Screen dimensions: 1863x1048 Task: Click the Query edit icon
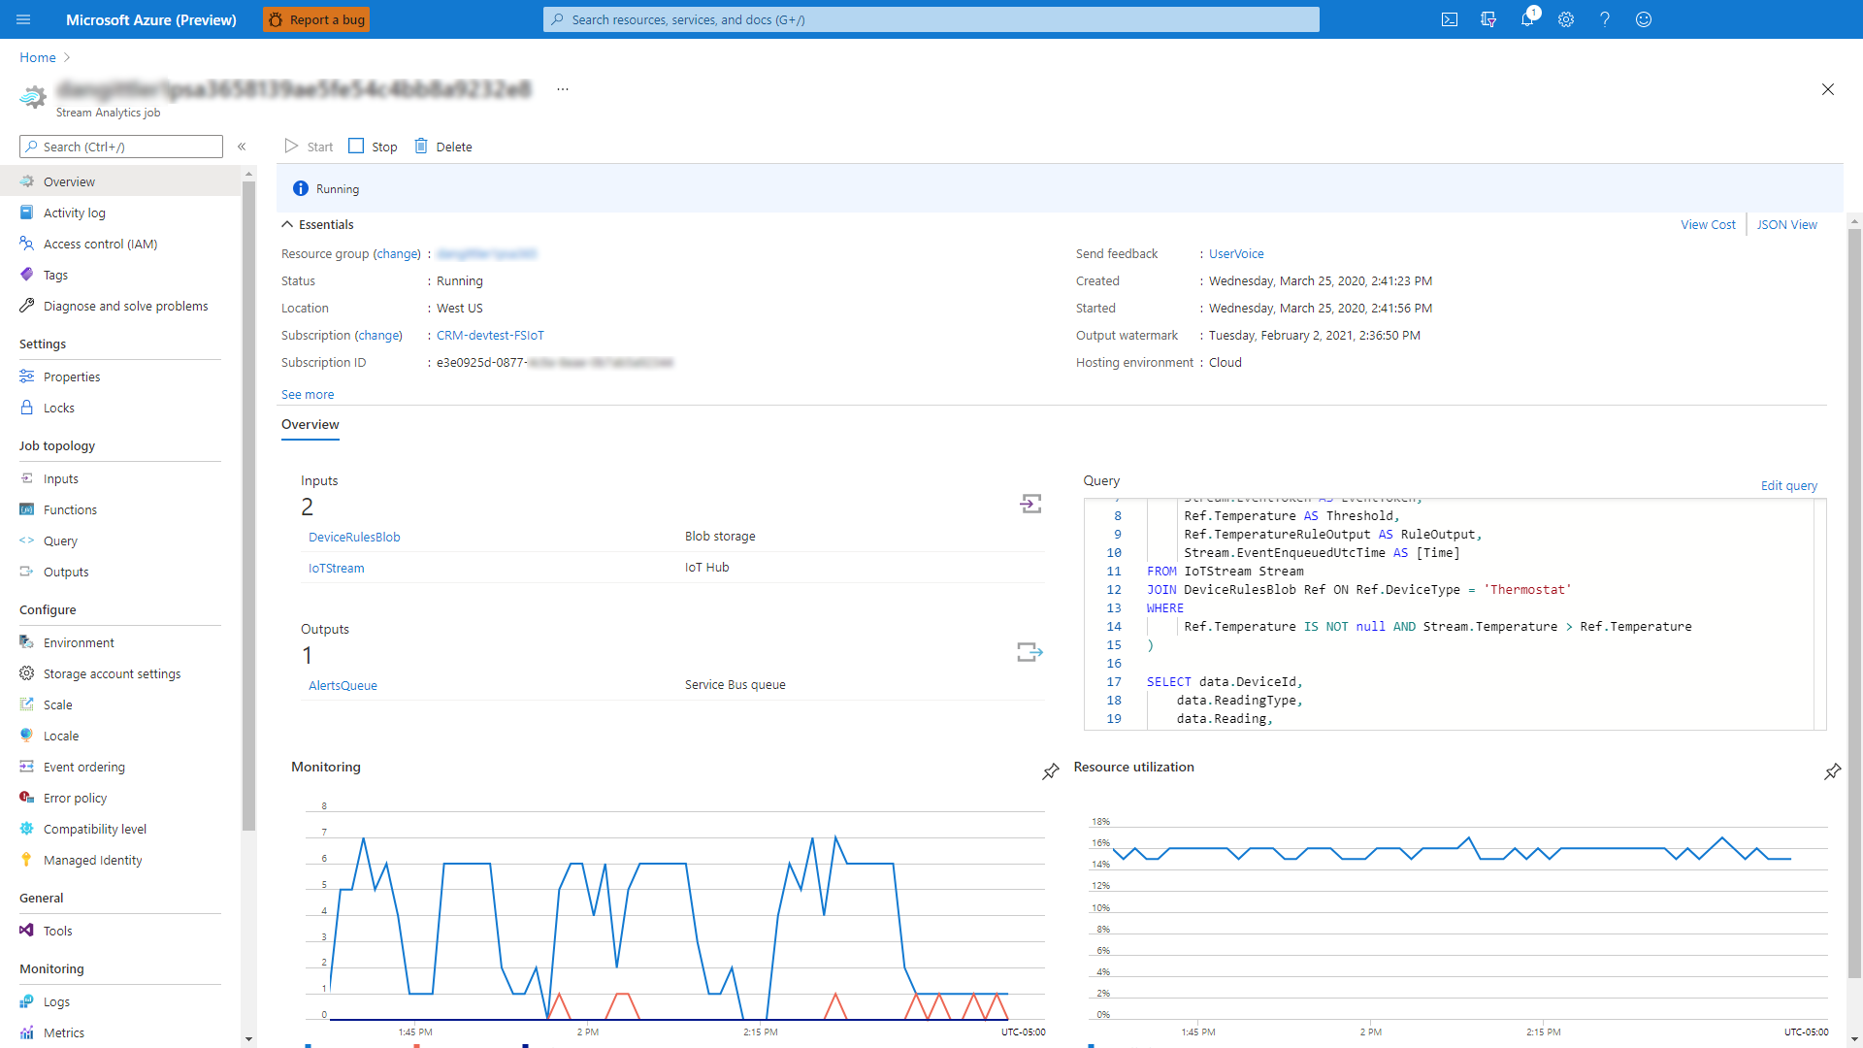coord(1789,485)
